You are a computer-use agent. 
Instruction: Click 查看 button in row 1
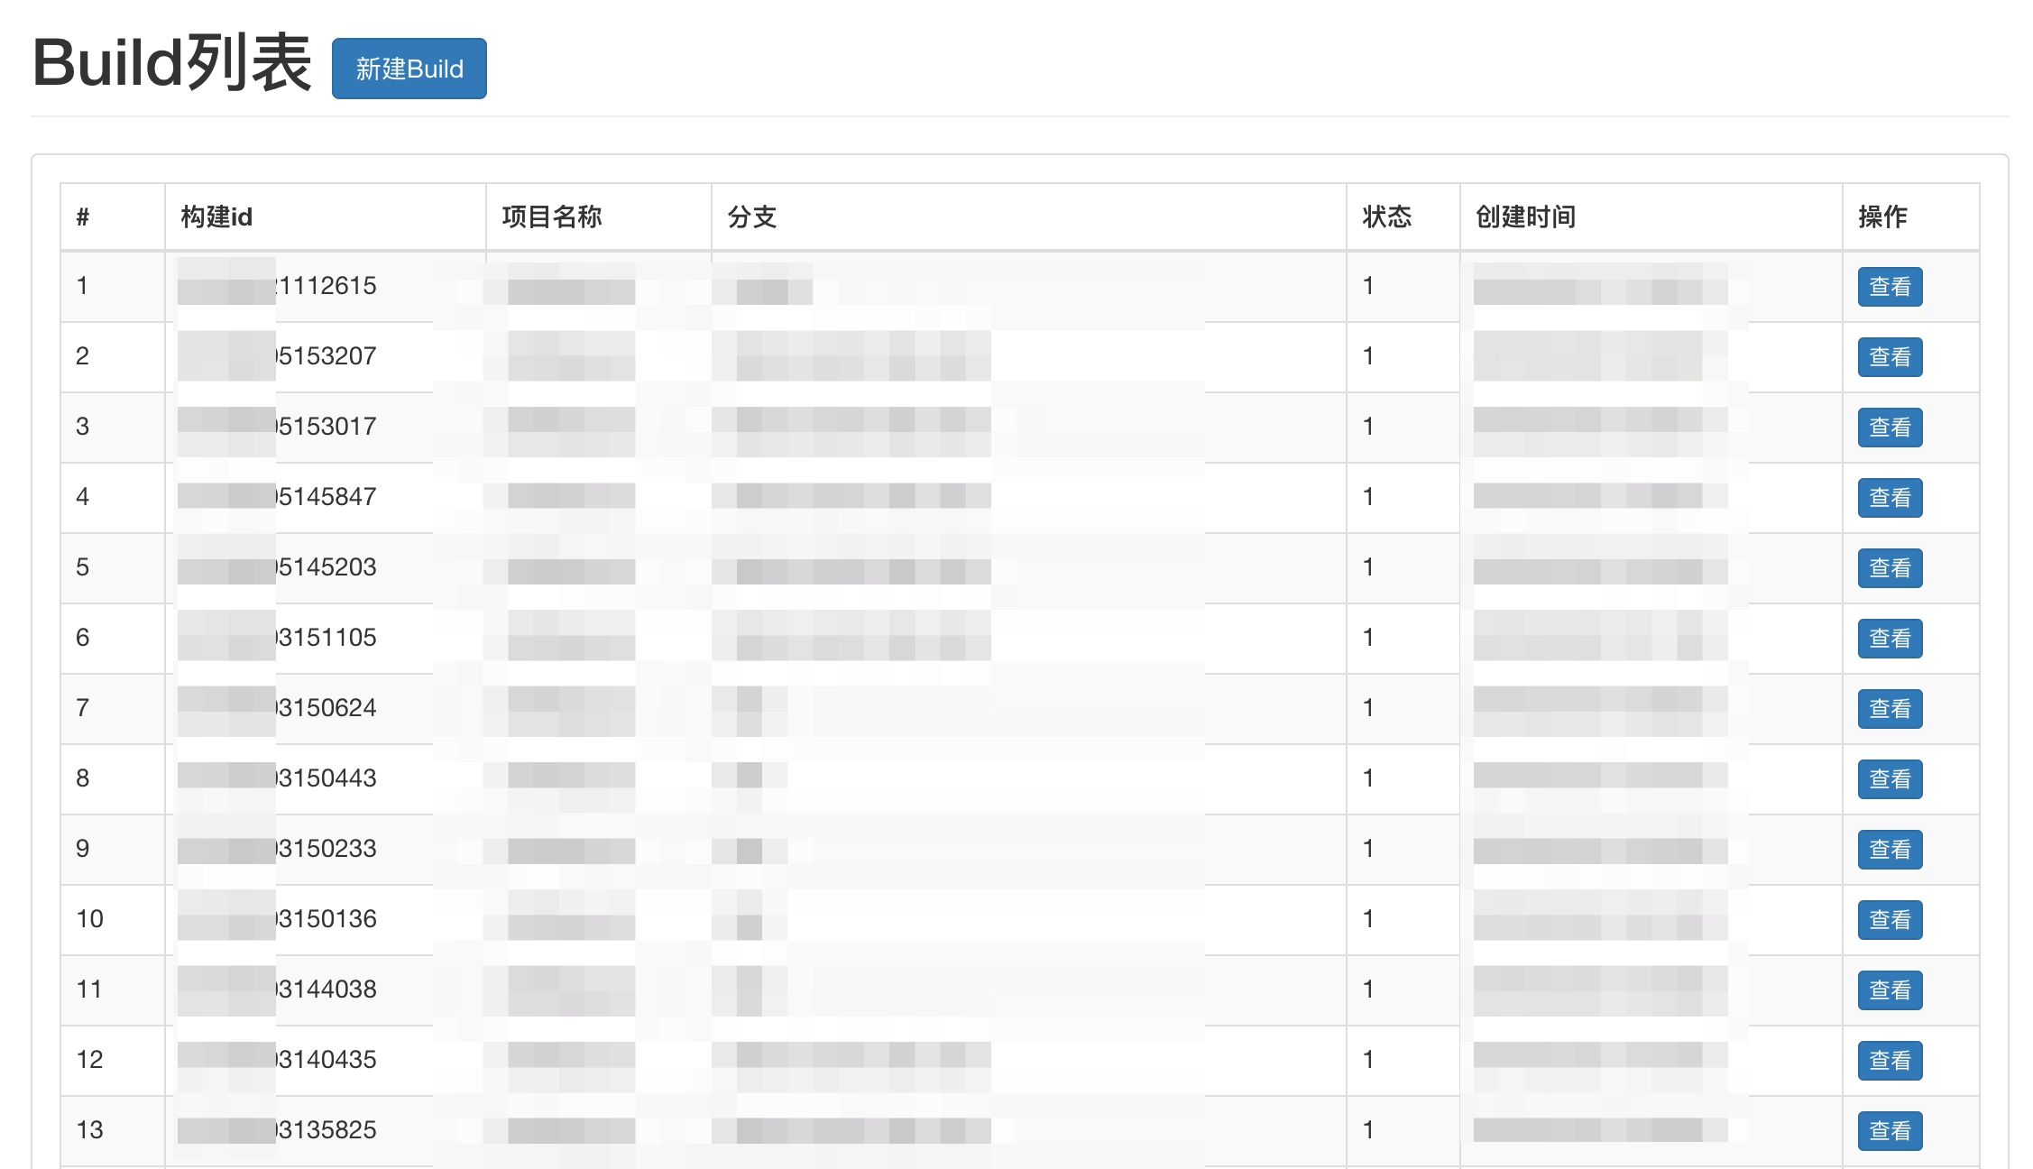1889,287
